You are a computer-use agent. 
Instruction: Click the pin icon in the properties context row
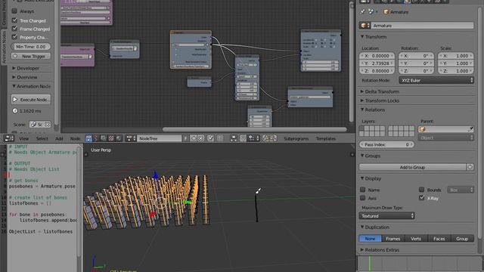click(362, 12)
